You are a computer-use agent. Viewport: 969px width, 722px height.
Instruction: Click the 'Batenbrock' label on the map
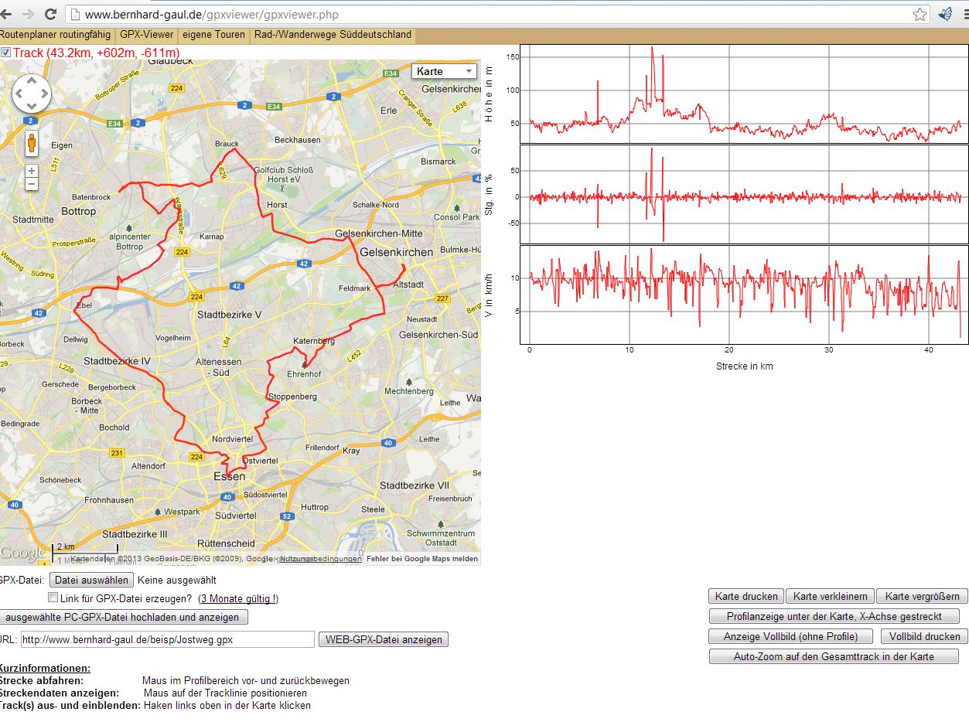click(91, 198)
